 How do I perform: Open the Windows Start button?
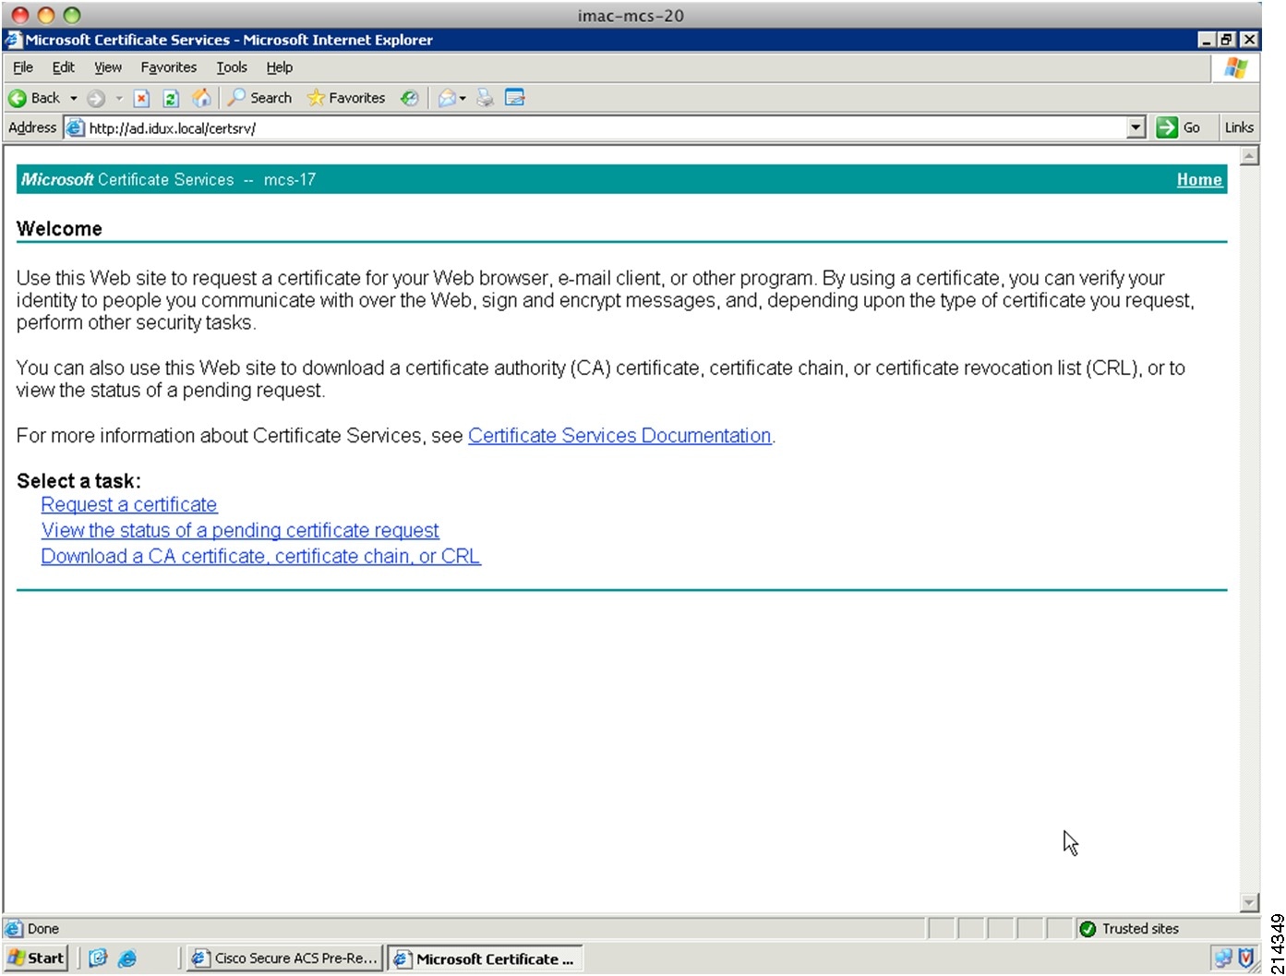click(x=36, y=958)
